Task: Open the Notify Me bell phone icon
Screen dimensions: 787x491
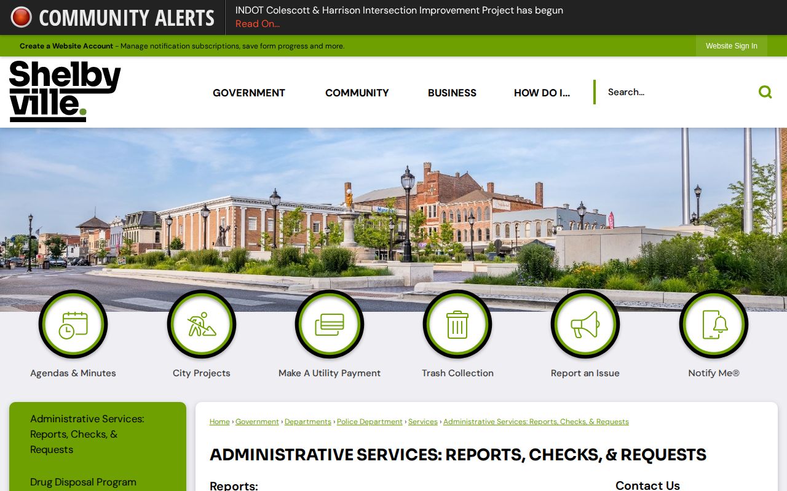Action: [x=714, y=324]
